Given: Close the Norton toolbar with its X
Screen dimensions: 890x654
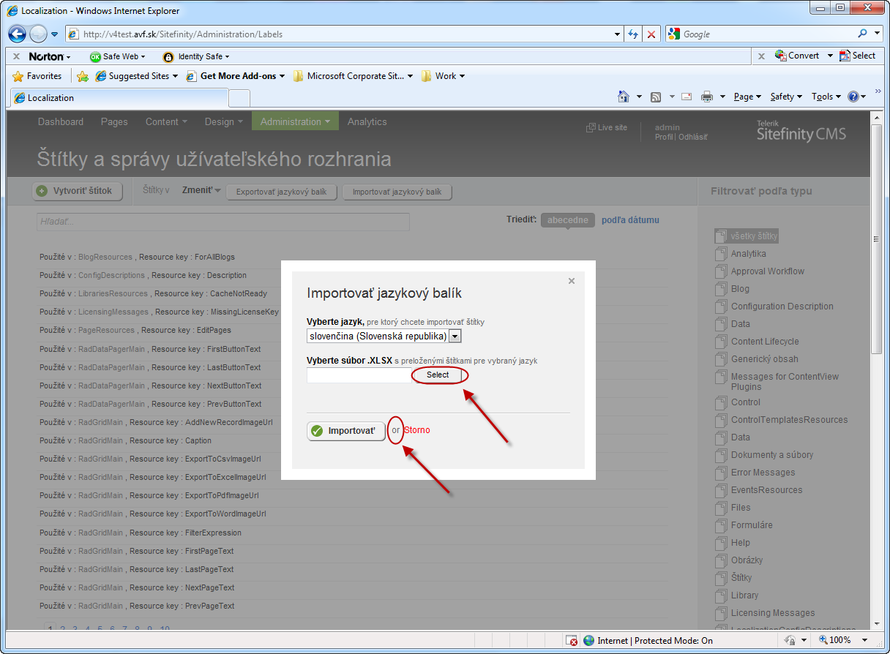Looking at the screenshot, I should click(17, 56).
